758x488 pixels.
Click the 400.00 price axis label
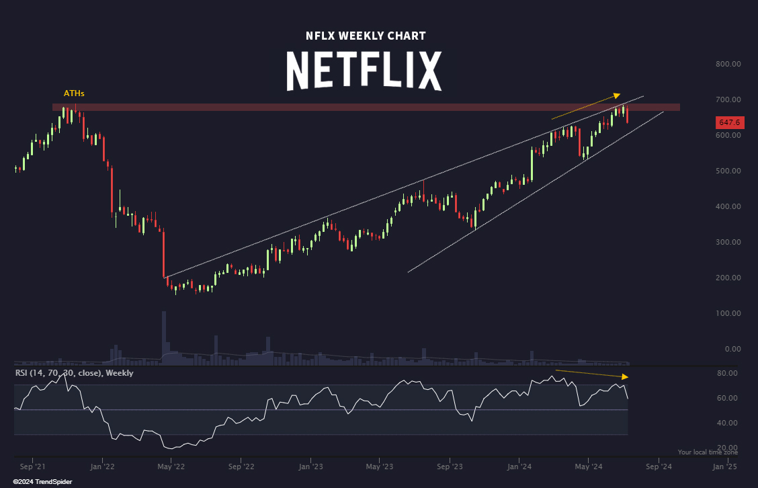point(728,206)
